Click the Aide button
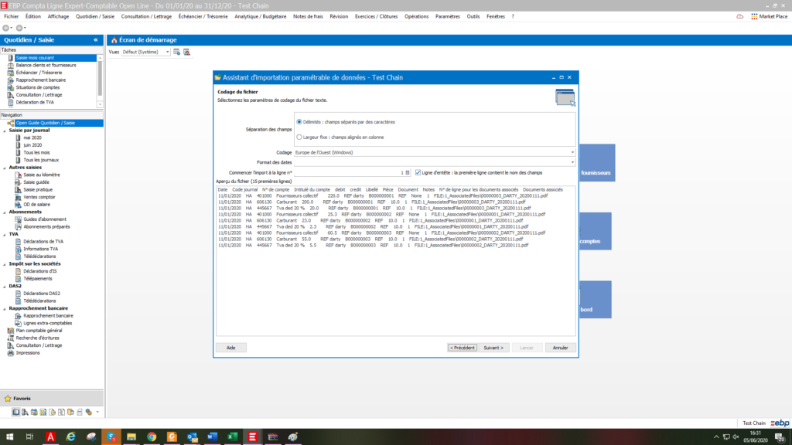 click(x=230, y=348)
